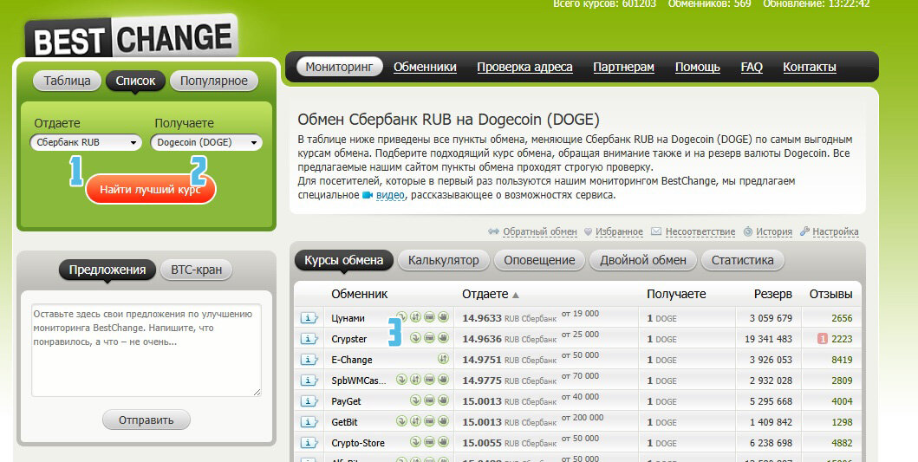Screen dimensions: 918x462
Task: Follow the видео link
Action: click(390, 195)
